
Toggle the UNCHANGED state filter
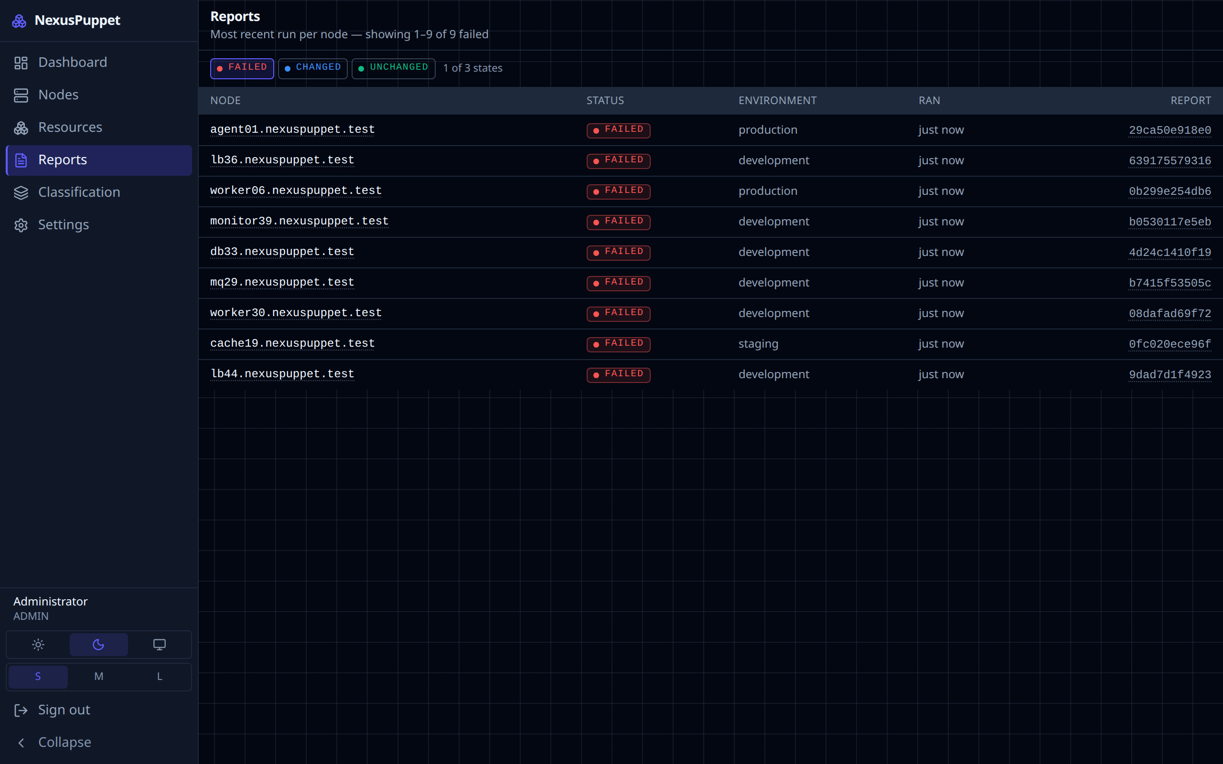click(393, 68)
